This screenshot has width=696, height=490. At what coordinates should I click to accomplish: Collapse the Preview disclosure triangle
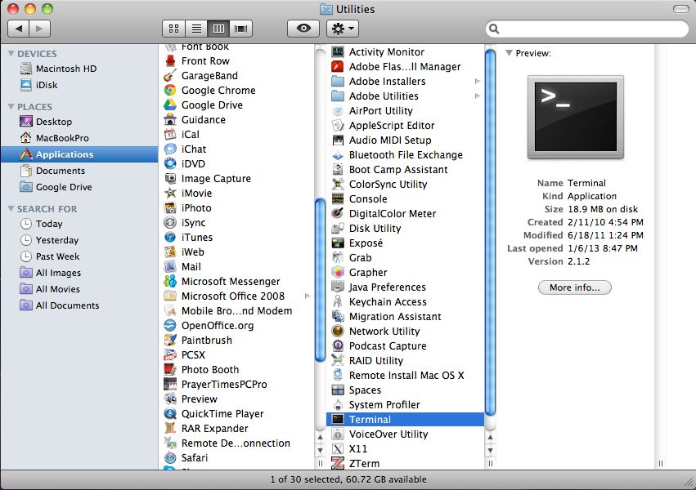[x=510, y=53]
